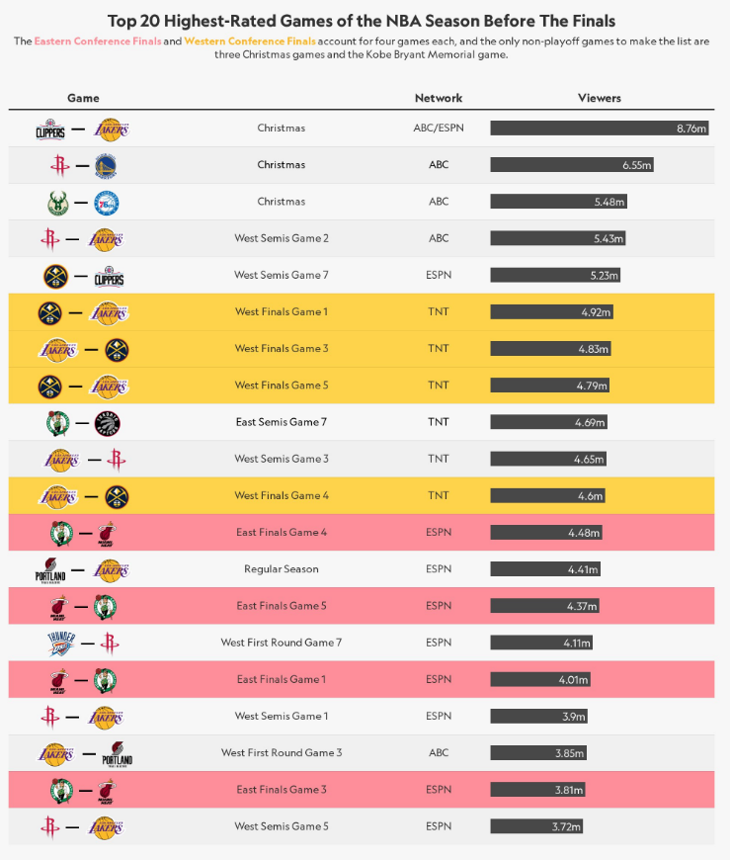Click the Golden State Warriors logo
Screen dimensions: 730x860
click(107, 165)
